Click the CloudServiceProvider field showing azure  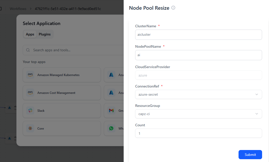[x=198, y=75]
